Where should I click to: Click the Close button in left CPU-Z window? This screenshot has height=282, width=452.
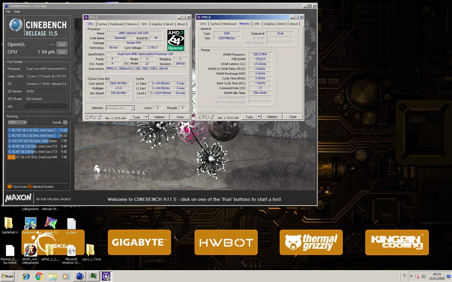(180, 117)
